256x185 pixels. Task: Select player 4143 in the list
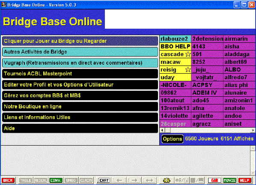click(207, 47)
